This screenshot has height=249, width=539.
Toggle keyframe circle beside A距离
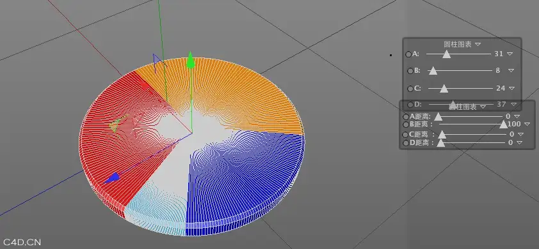[x=406, y=117]
